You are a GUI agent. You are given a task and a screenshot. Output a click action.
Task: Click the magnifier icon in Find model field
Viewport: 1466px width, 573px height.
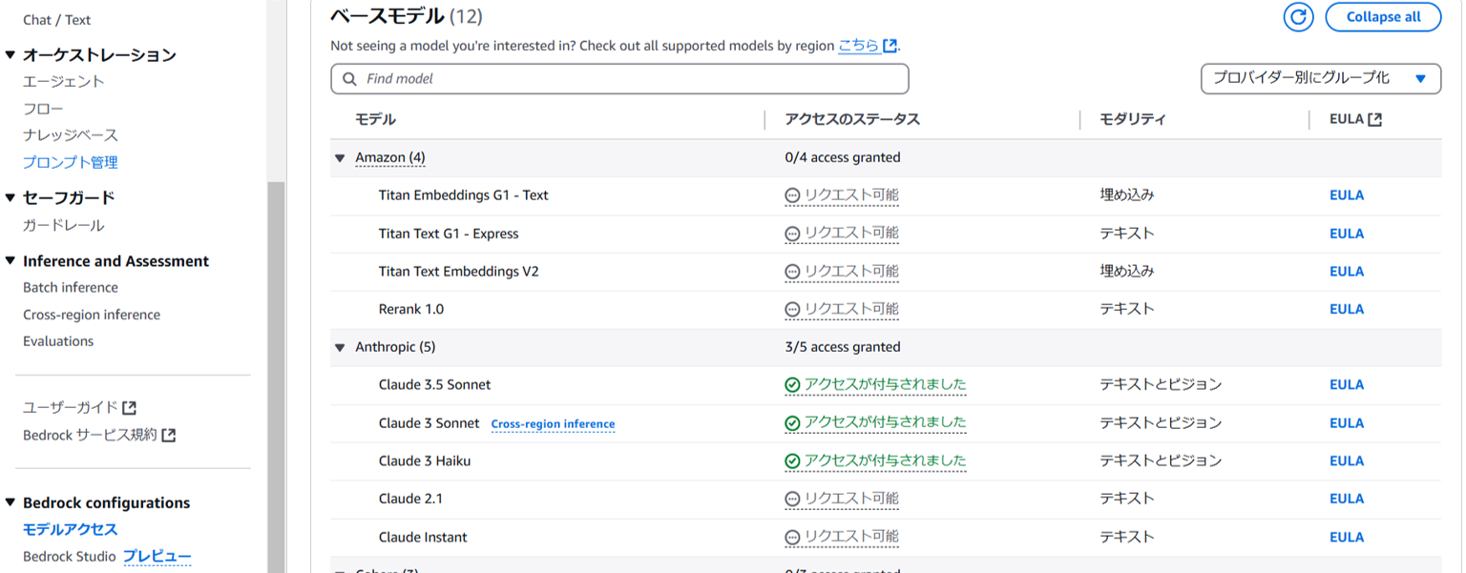click(349, 78)
